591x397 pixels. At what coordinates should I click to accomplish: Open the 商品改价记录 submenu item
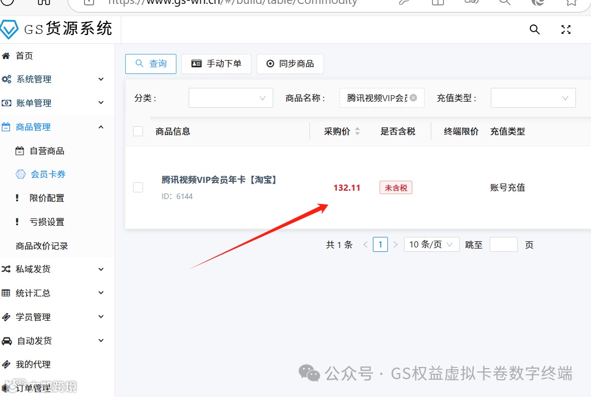(x=42, y=246)
